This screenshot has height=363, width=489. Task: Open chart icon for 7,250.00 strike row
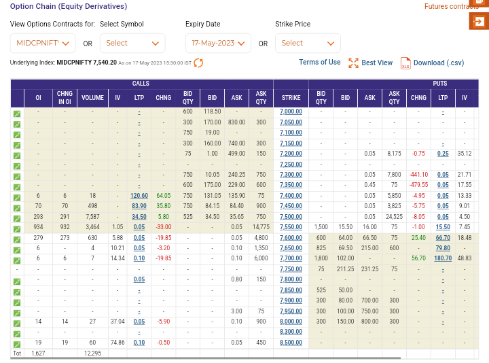pyautogui.click(x=17, y=167)
